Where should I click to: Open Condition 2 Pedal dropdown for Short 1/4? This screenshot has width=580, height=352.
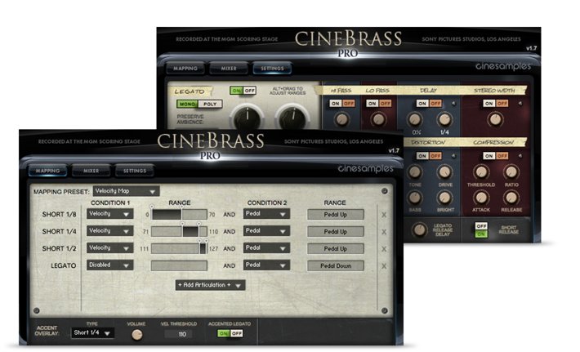pyautogui.click(x=266, y=231)
